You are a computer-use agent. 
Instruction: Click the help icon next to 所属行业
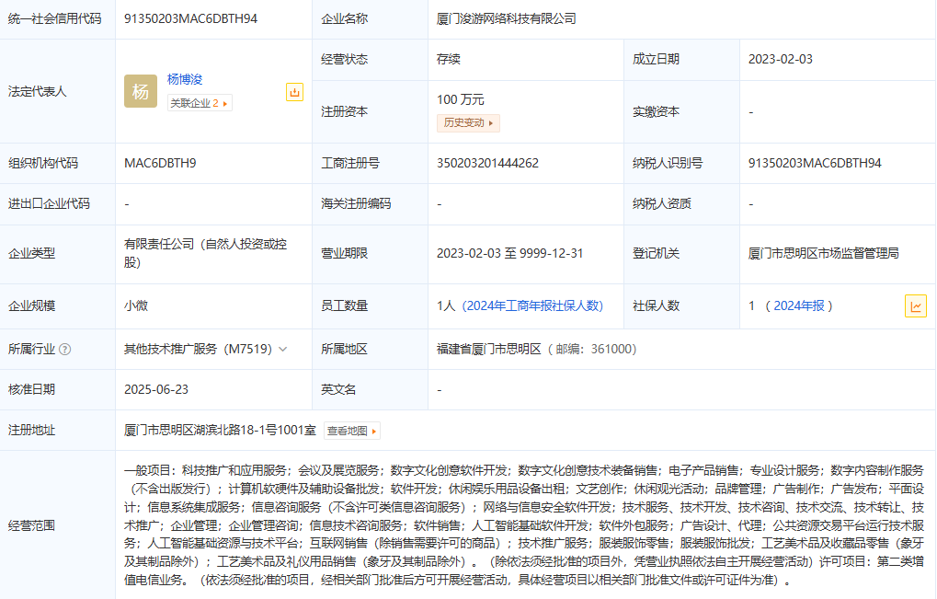pyautogui.click(x=65, y=350)
